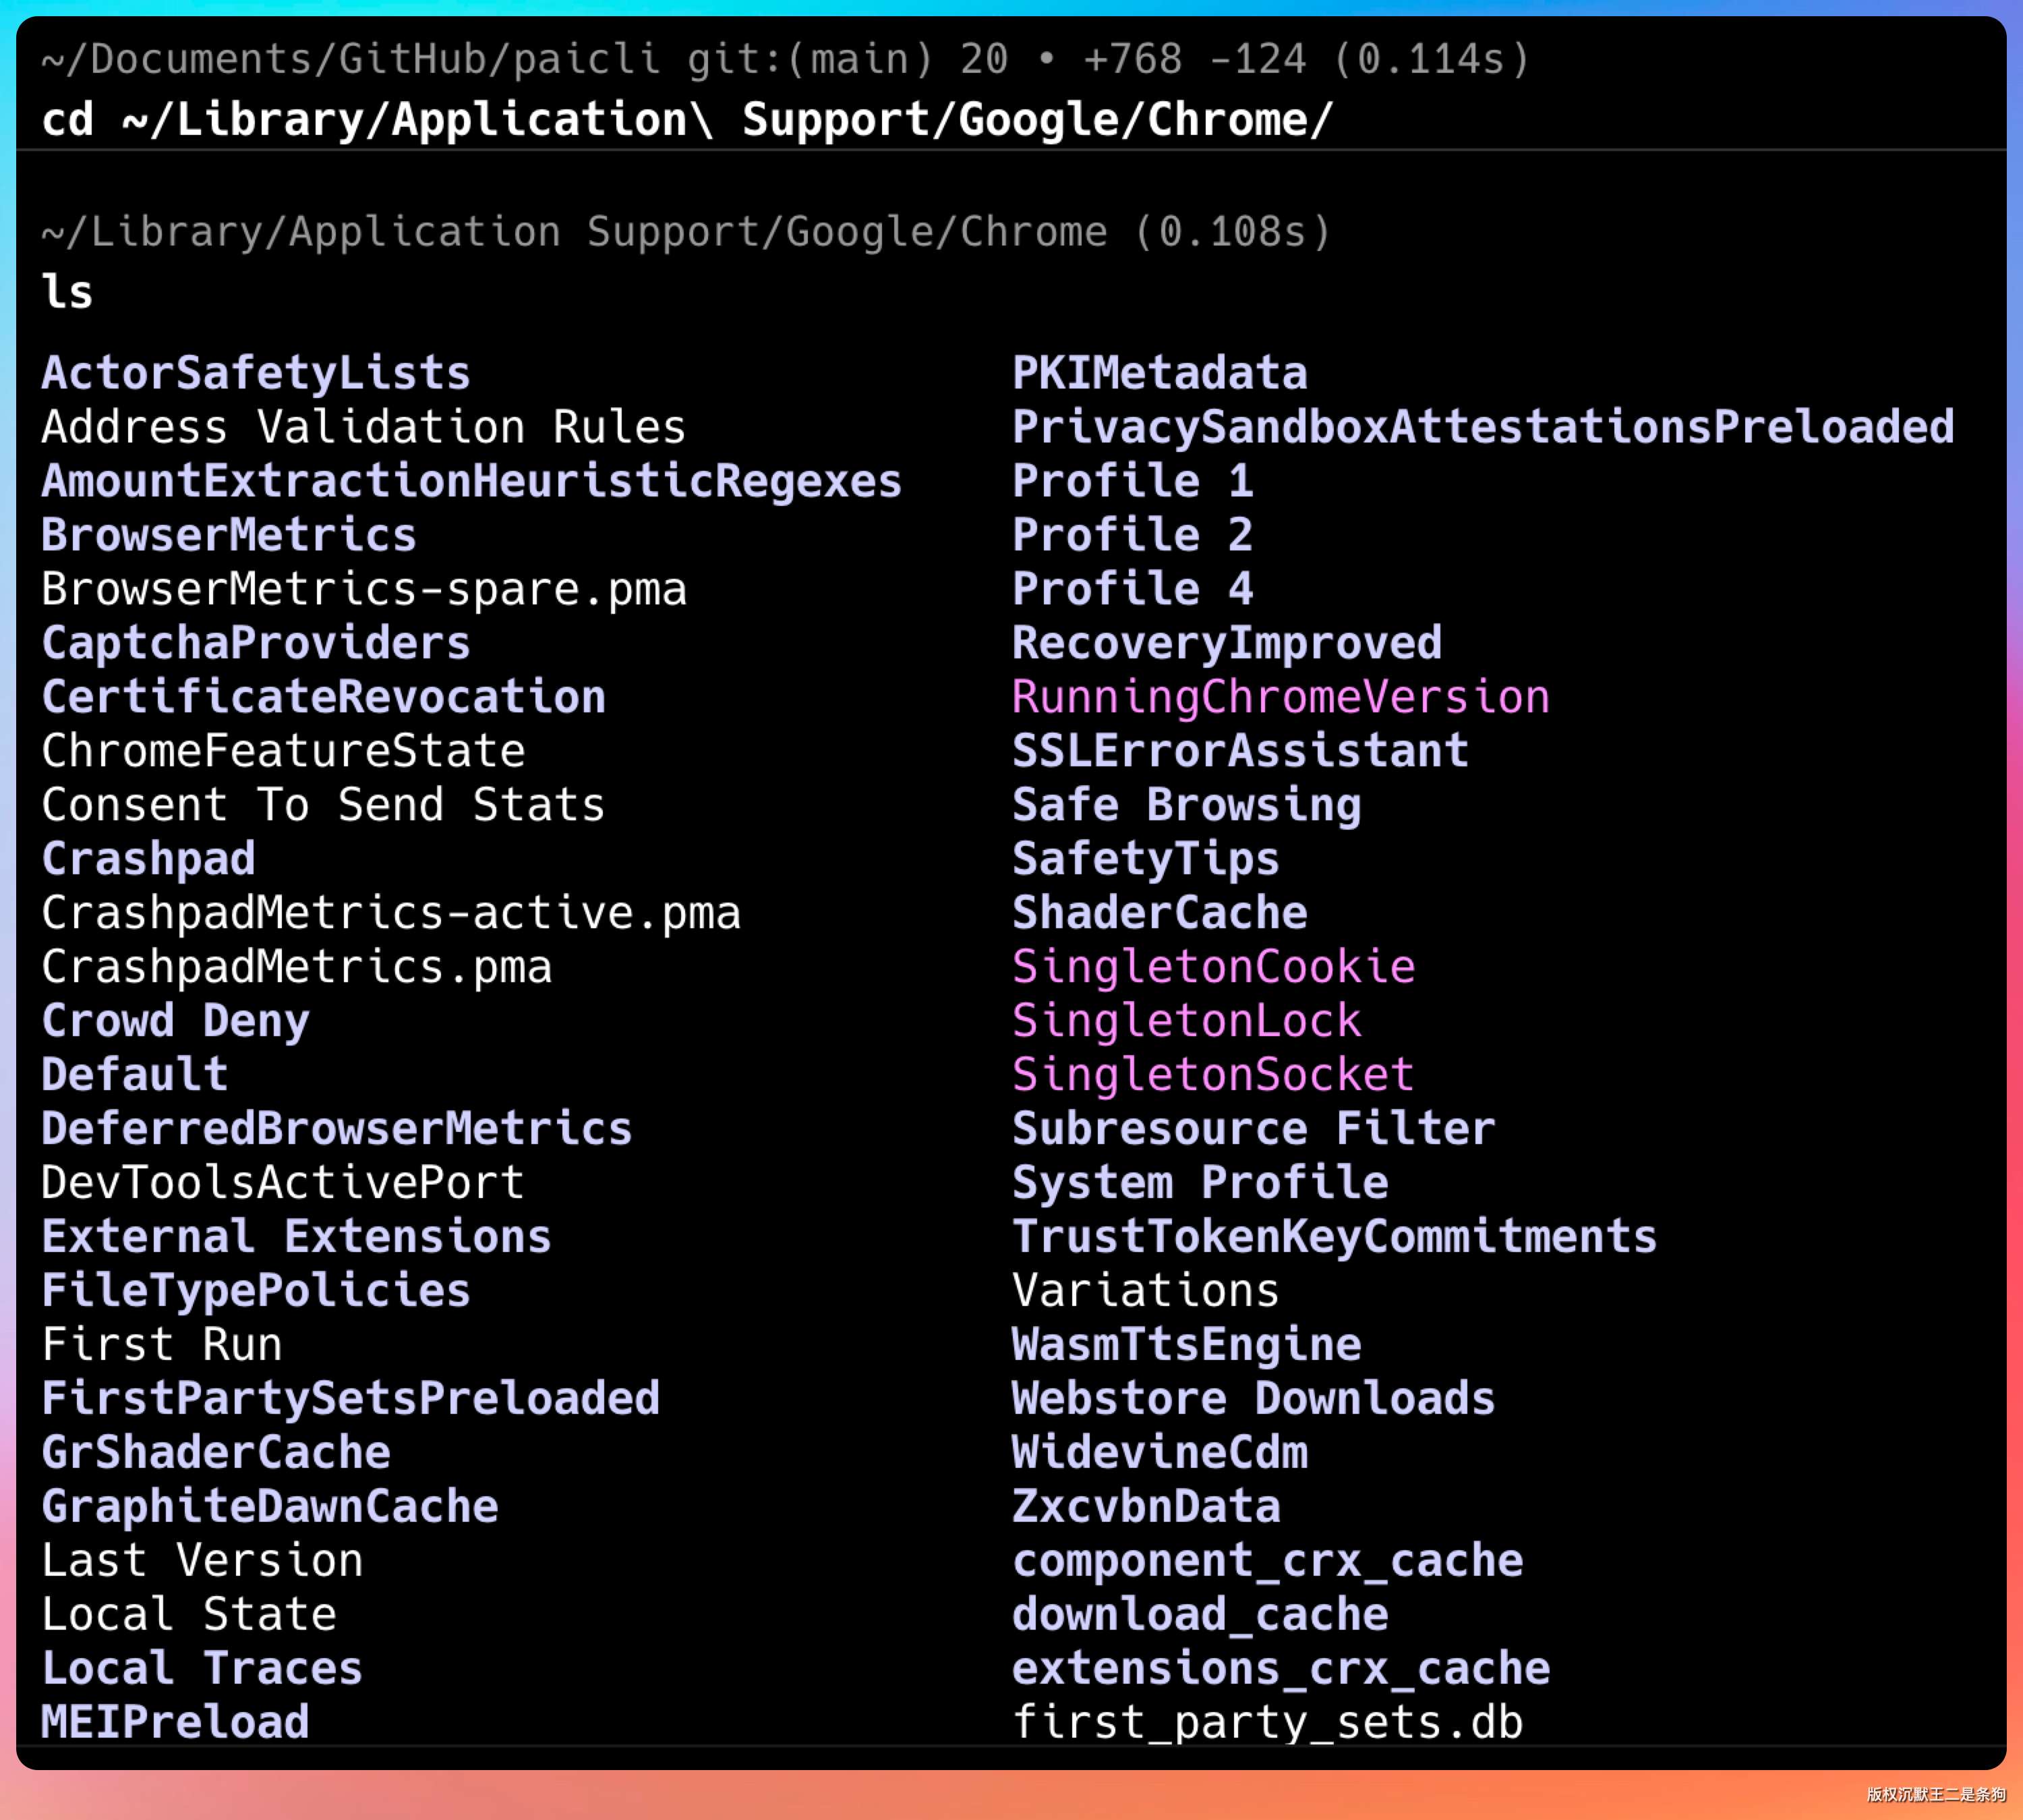Viewport: 2023px width, 1820px height.
Task: Click the "cd ~/Library/Application\ Support/Google/Chrome/" command line
Action: point(688,120)
